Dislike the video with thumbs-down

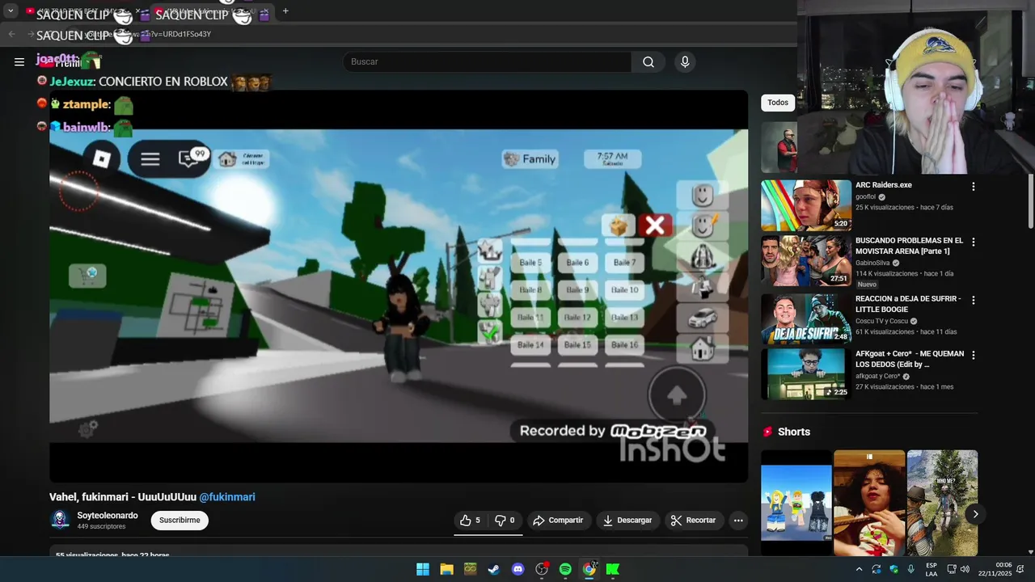point(505,521)
